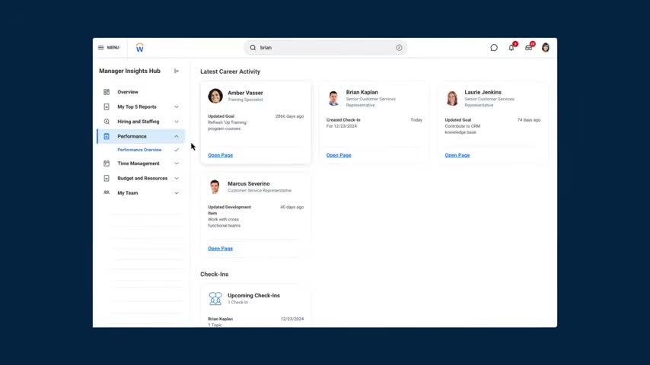The image size is (650, 365).
Task: Expand My Team chevron
Action: [176, 193]
